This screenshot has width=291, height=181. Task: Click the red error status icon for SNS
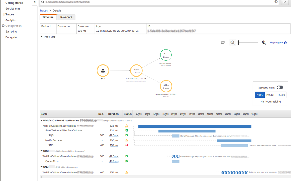click(x=126, y=145)
